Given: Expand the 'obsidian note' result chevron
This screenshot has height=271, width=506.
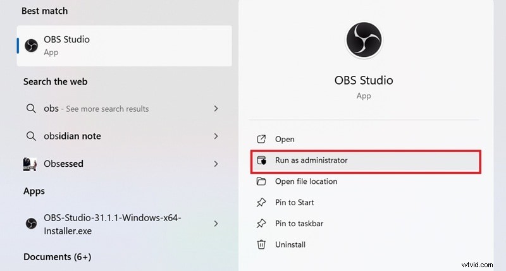Looking at the screenshot, I should pos(216,136).
